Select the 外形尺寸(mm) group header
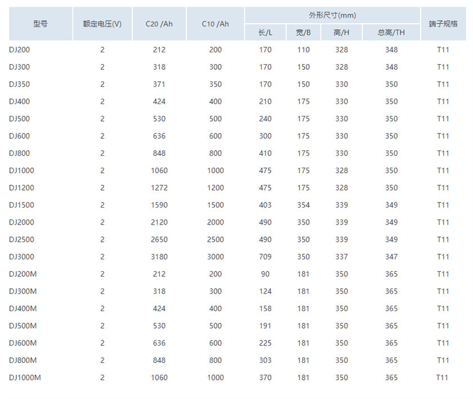The width and height of the screenshot is (473, 399). (332, 15)
